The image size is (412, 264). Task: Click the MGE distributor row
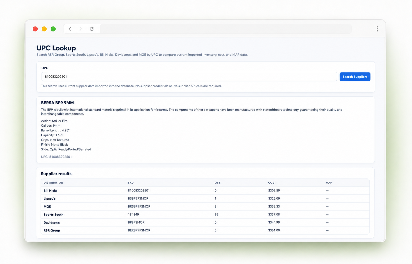pos(205,206)
